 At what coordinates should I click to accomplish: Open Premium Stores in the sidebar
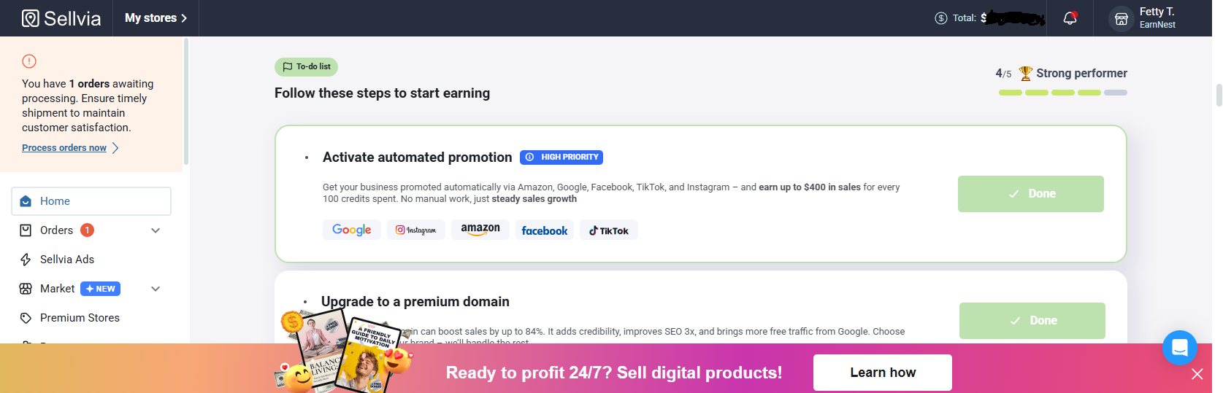pos(80,318)
